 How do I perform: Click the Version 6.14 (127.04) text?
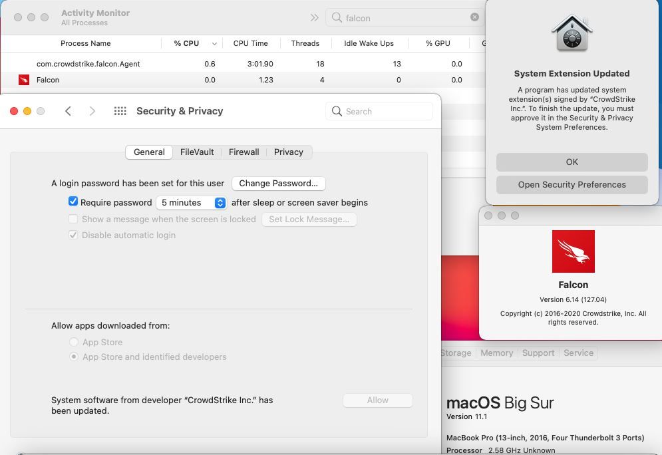[x=573, y=300]
